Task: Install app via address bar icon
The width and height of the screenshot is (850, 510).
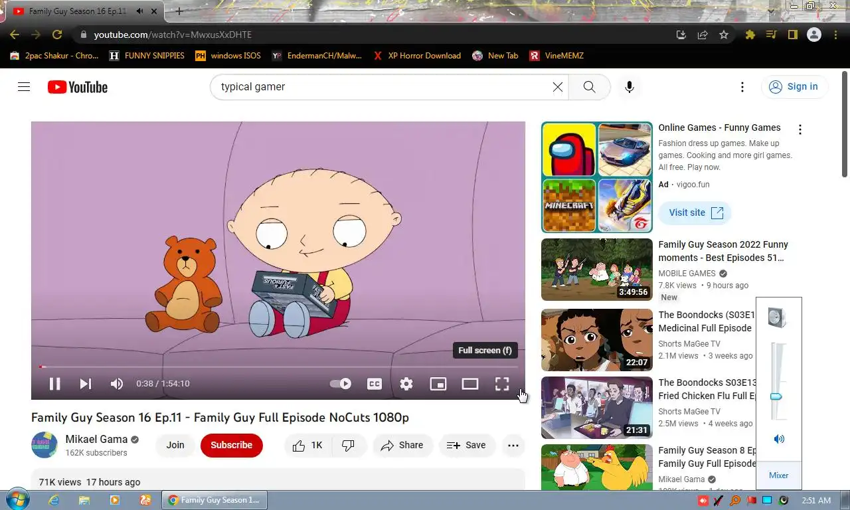Action: [x=681, y=35]
